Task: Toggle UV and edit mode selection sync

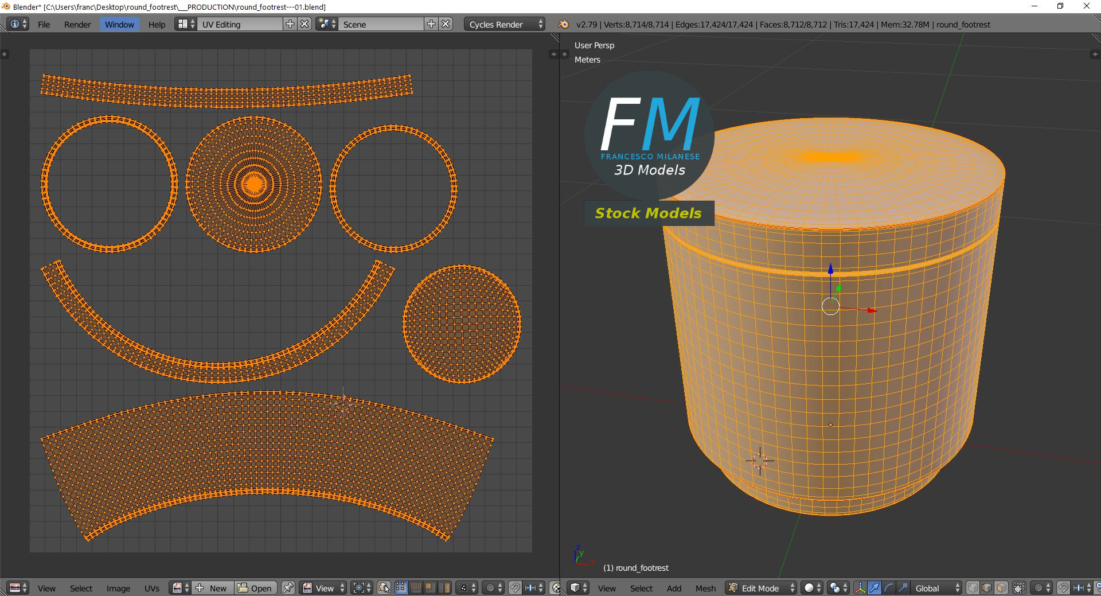Action: 384,588
